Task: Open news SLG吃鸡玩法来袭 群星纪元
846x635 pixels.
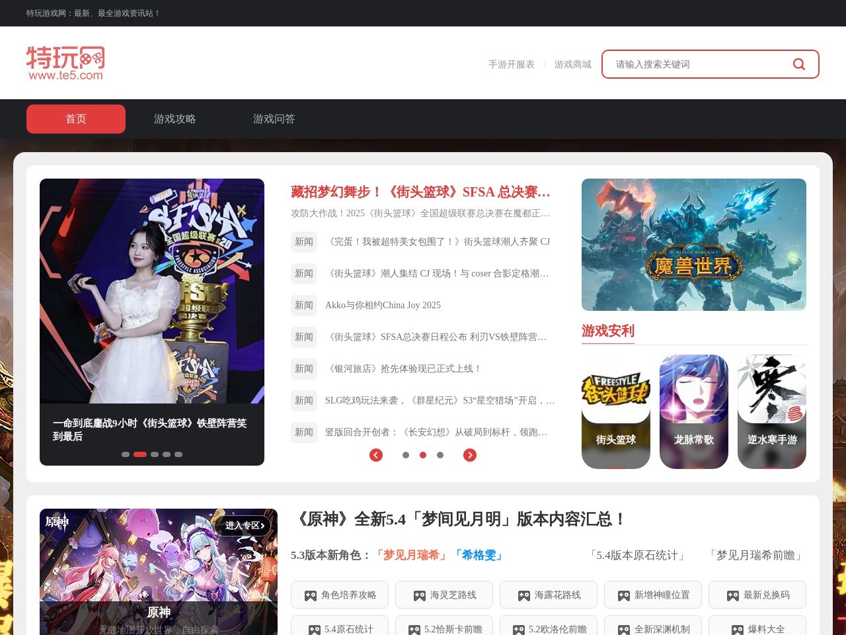Action: [x=440, y=401]
